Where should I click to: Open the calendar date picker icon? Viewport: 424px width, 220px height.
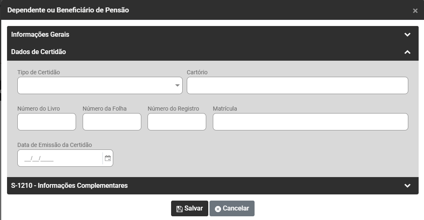click(x=108, y=158)
